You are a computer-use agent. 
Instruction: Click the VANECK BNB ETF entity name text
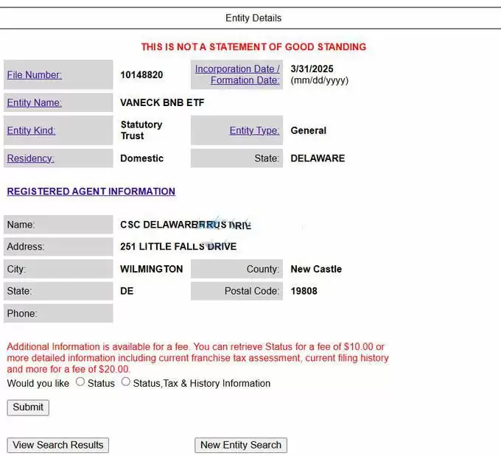pos(162,102)
